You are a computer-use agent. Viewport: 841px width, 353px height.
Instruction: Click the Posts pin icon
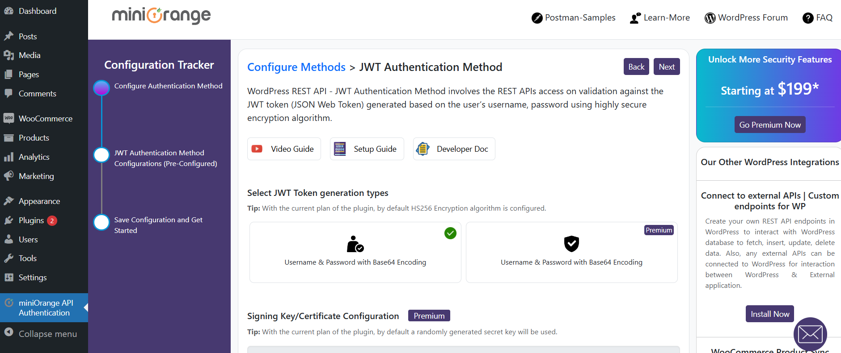point(8,36)
